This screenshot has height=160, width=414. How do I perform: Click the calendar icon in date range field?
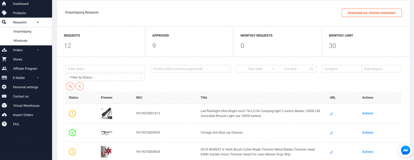pos(311,69)
